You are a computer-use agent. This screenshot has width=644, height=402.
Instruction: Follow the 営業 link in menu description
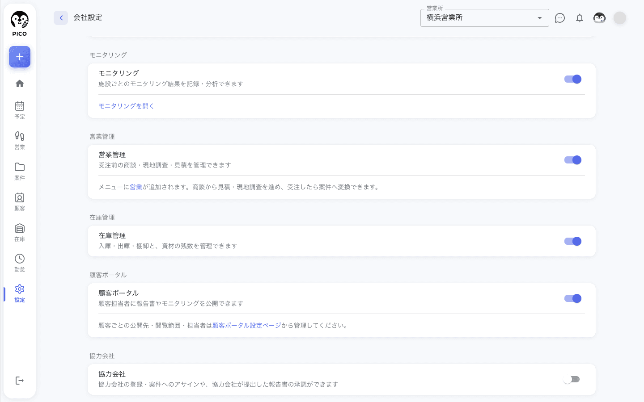(136, 187)
